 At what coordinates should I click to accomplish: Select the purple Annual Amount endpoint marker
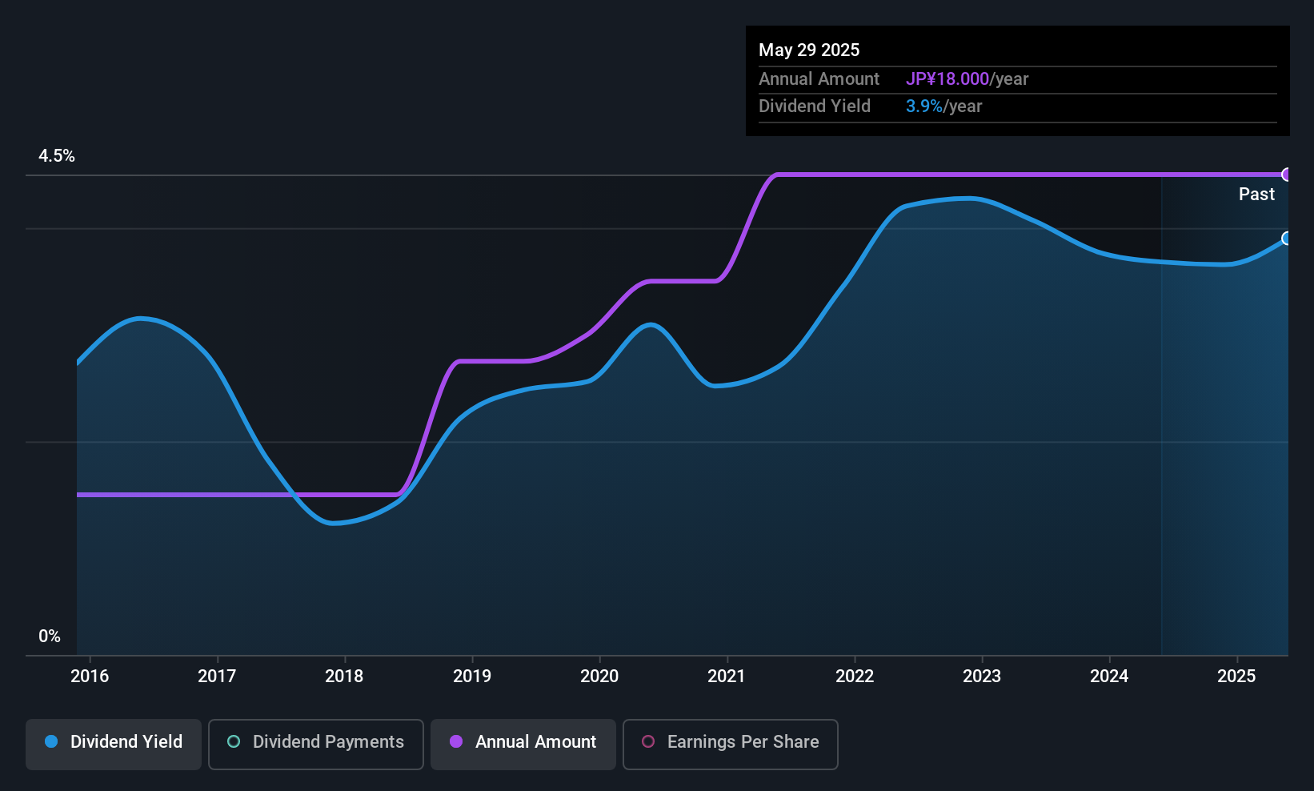(x=1287, y=175)
